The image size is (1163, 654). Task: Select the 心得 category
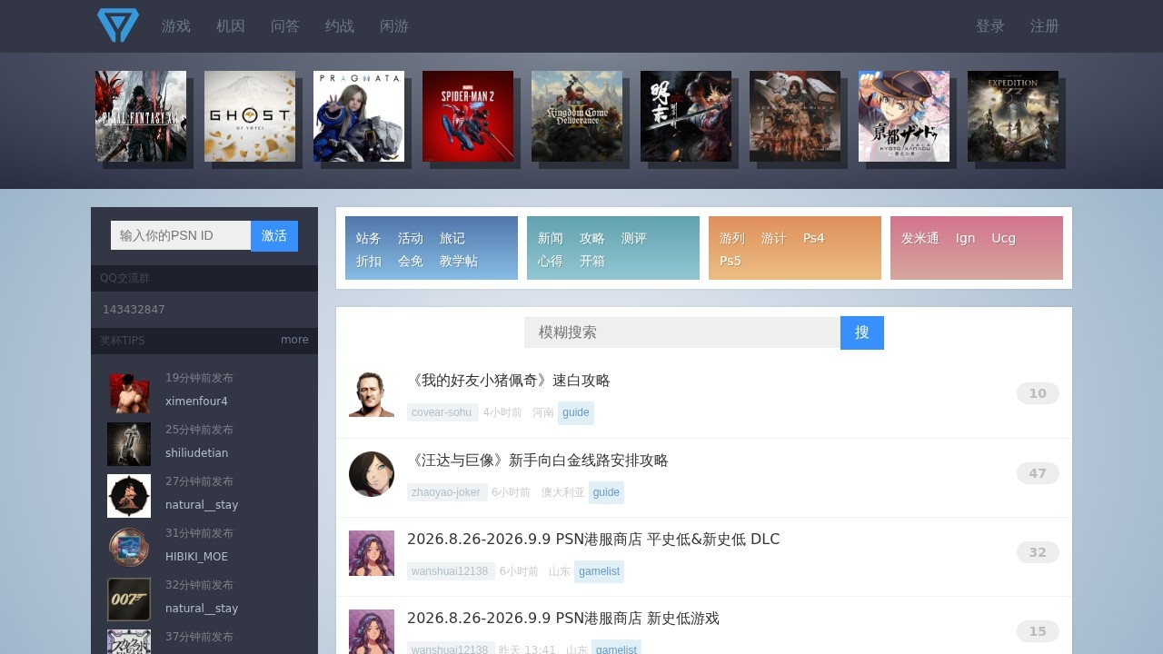click(x=551, y=261)
